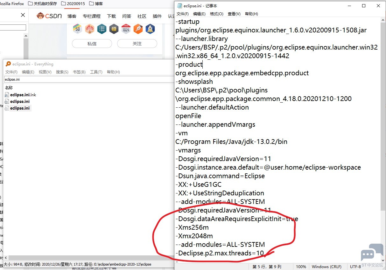Click the blue rocket badge icon
The width and height of the screenshot is (386, 270).
150,29
